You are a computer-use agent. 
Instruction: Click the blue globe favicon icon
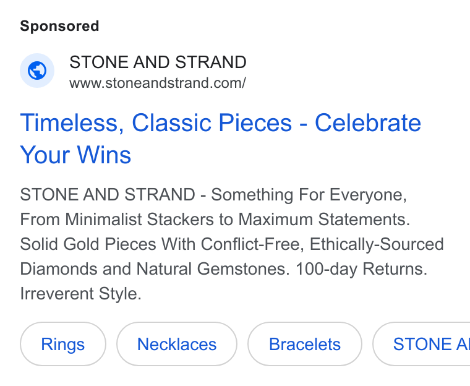click(x=37, y=71)
